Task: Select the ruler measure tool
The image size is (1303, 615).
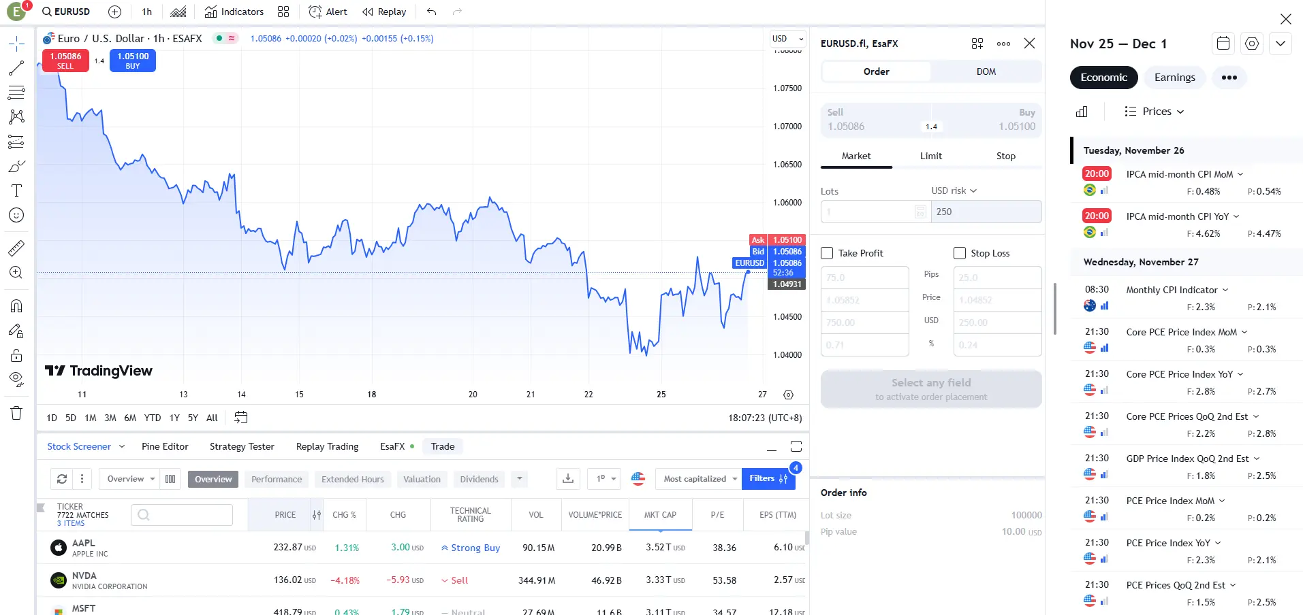Action: point(16,248)
